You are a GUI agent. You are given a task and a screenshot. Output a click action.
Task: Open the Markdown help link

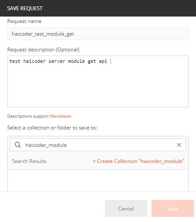click(x=60, y=116)
